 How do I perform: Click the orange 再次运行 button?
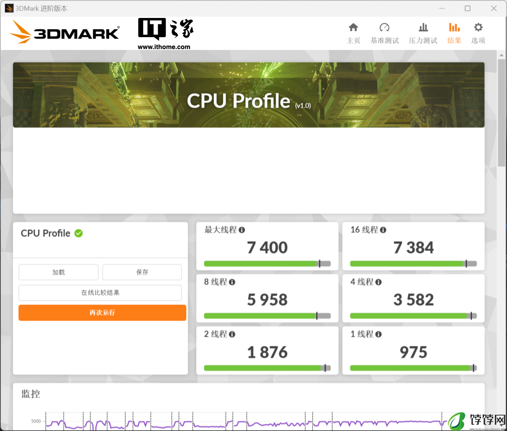(102, 312)
